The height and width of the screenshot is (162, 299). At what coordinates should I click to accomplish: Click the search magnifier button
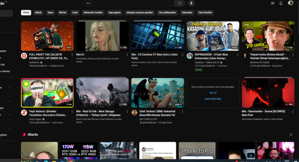180,3
